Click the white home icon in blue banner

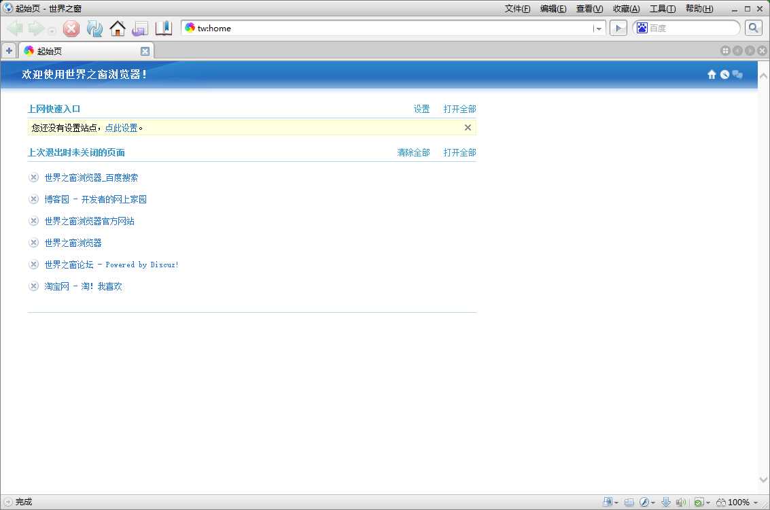pyautogui.click(x=712, y=74)
